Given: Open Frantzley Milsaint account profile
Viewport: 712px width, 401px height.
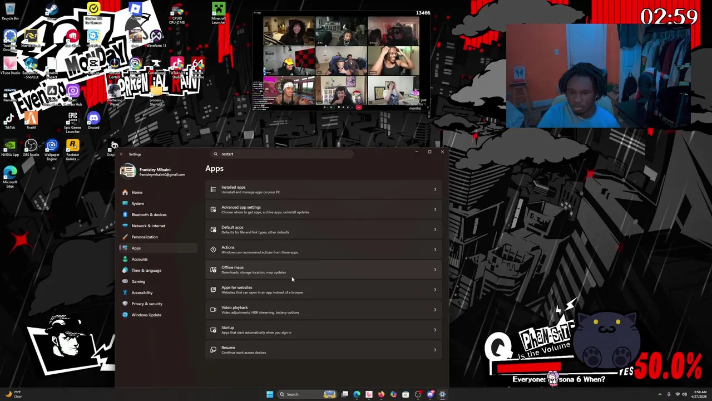Looking at the screenshot, I should pyautogui.click(x=153, y=172).
